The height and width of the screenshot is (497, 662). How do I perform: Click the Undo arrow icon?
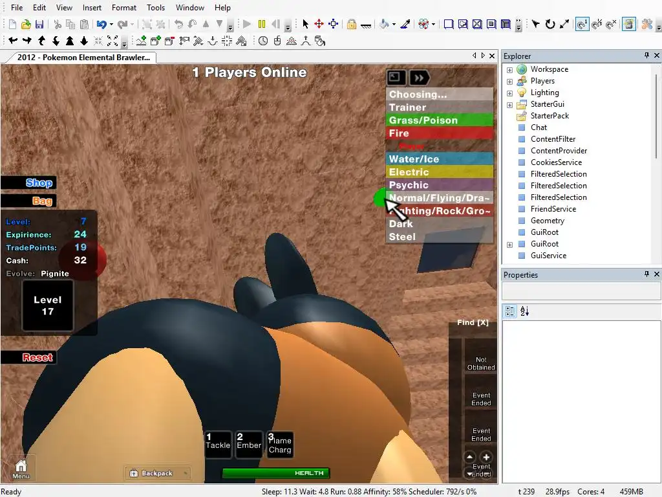101,24
